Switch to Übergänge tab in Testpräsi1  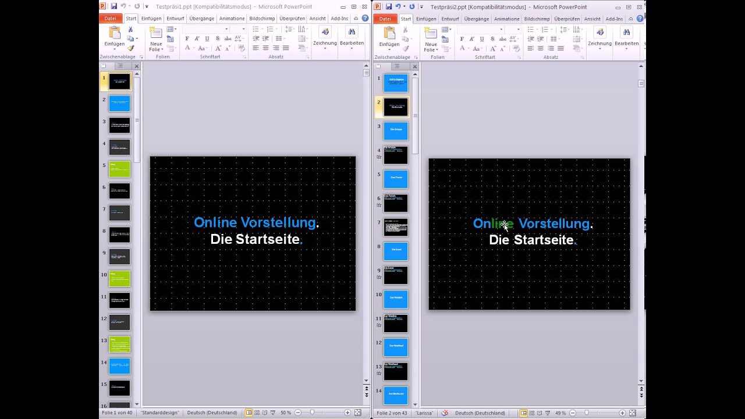(202, 19)
